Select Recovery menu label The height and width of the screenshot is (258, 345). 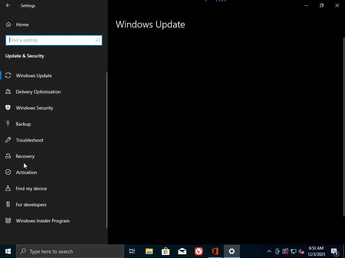tap(25, 156)
